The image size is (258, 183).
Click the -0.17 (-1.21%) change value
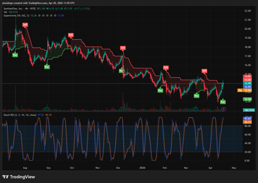pos(82,9)
